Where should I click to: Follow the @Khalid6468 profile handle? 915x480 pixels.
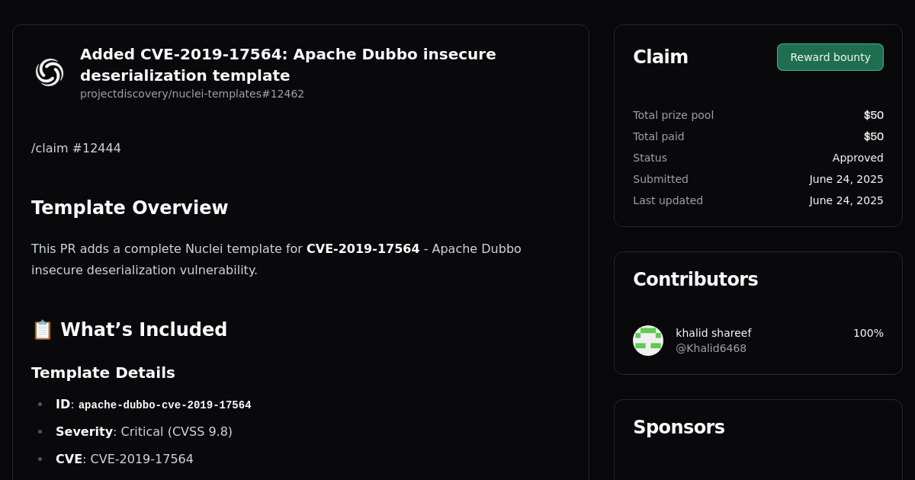pos(711,348)
